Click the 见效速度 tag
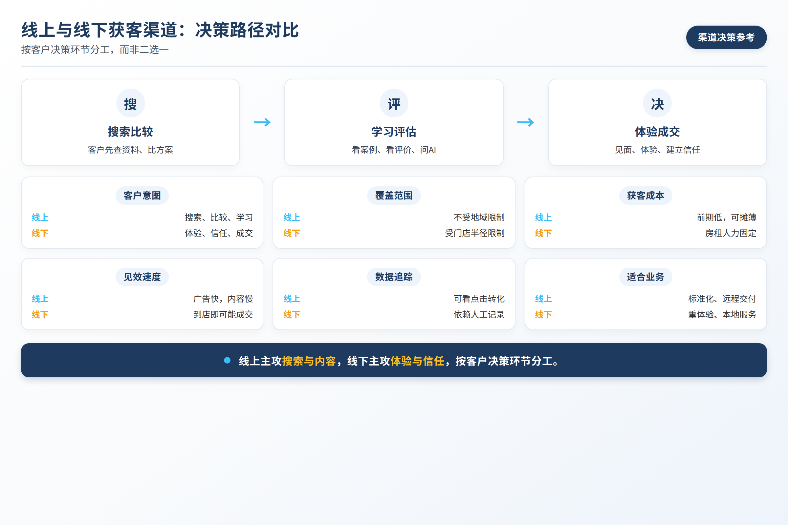The width and height of the screenshot is (788, 525). tap(142, 277)
